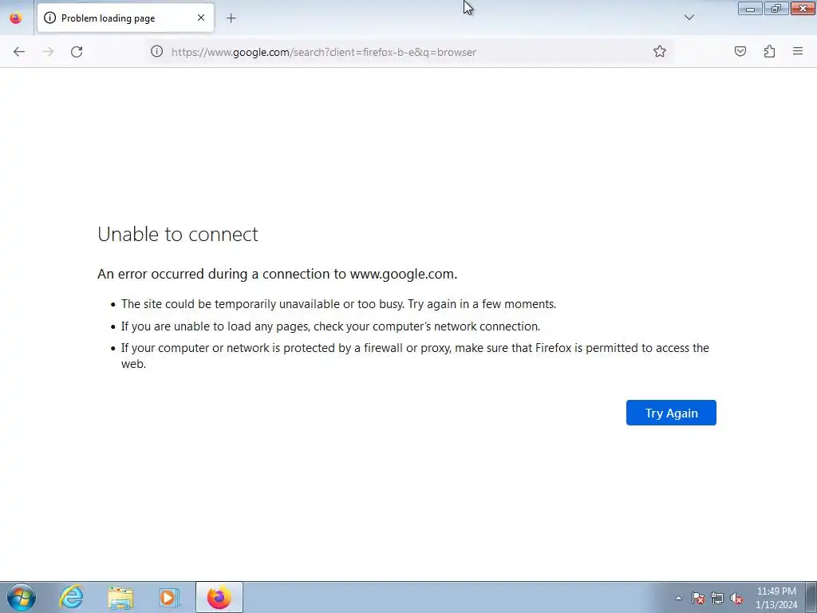Click the 'Unable to connect' heading
Viewport: 817px width, 613px height.
tap(178, 234)
